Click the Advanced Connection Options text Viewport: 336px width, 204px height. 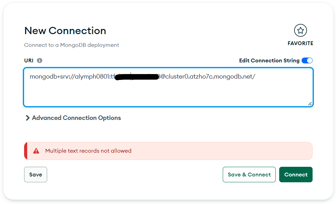coord(76,118)
